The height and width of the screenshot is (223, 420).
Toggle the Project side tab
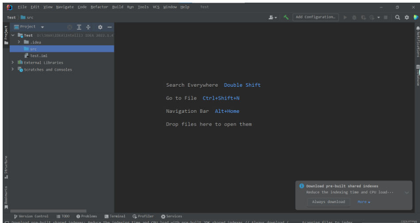6,35
